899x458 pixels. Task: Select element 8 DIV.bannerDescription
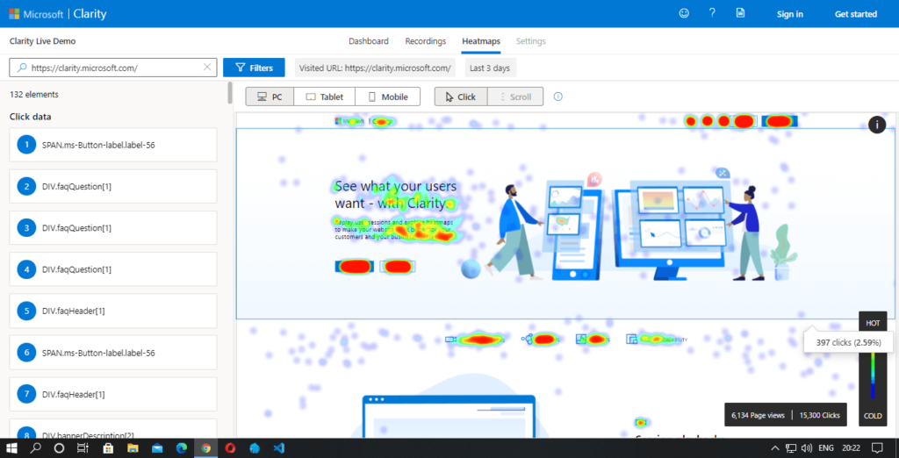[113, 428]
